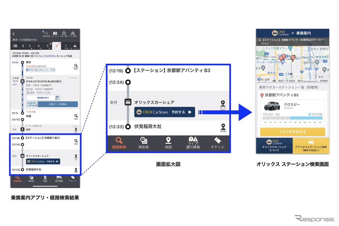Tap search icon beside station Kyoto Hachijo-guchi
The width and height of the screenshot is (339, 226).
tap(76, 142)
